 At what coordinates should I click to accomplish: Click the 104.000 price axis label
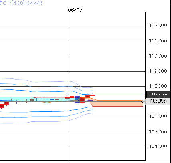[158, 147]
